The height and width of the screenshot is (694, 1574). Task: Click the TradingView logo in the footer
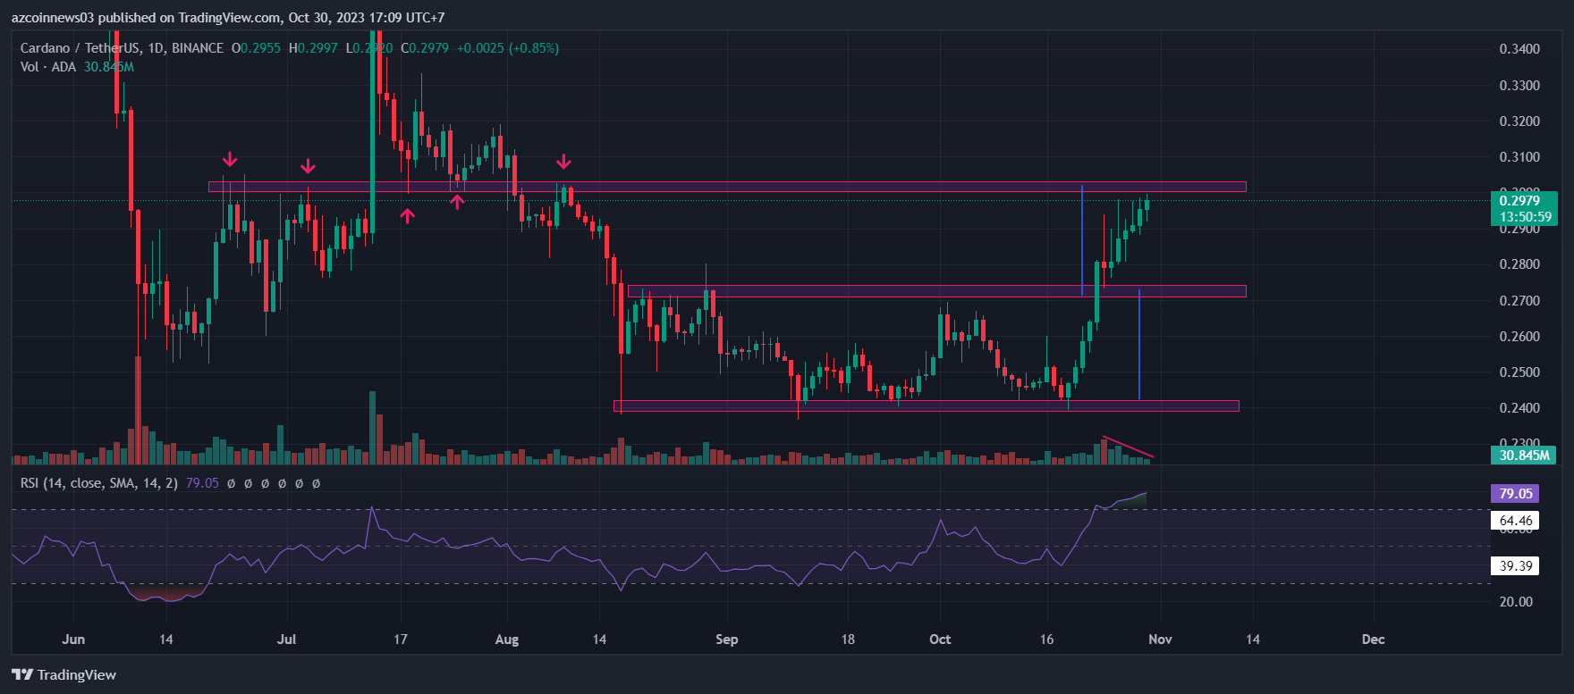[x=63, y=674]
